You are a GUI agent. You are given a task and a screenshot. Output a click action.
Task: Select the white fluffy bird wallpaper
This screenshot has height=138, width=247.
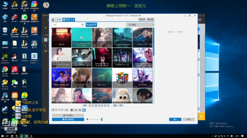click(x=122, y=96)
